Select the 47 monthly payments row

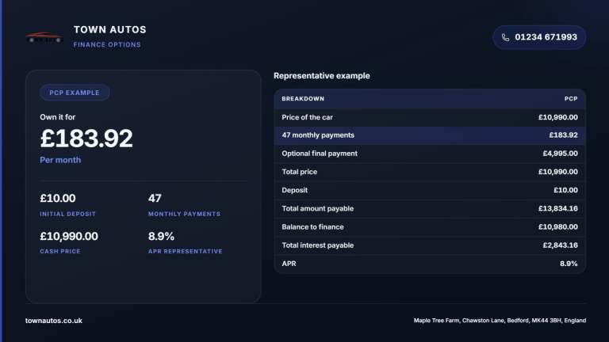430,135
